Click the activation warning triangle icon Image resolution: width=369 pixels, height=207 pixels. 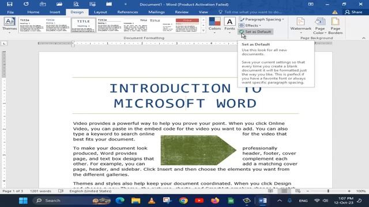335,12
